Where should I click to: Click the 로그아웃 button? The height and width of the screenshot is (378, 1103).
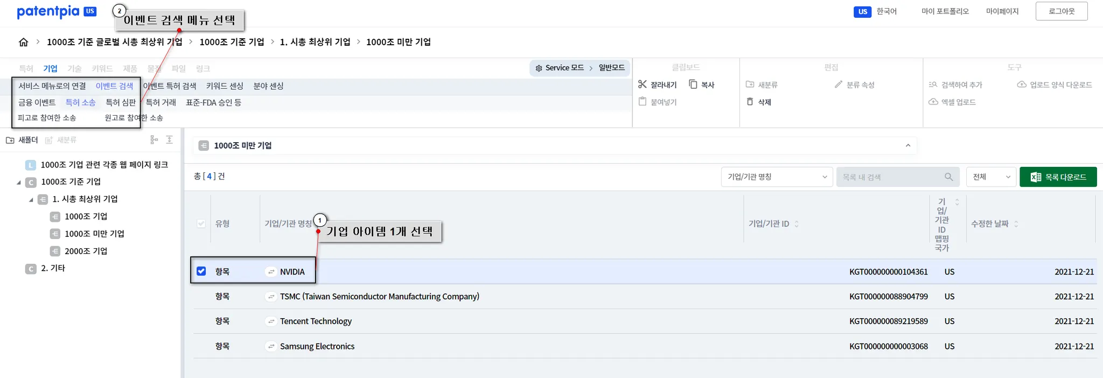1062,11
